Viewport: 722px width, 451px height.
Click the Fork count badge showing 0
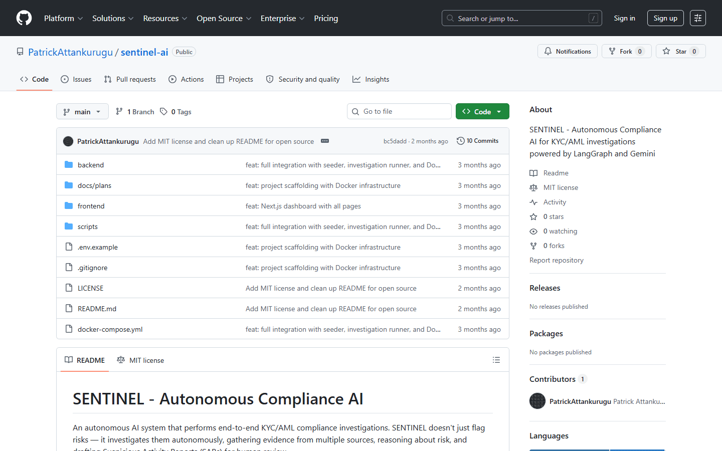(640, 51)
